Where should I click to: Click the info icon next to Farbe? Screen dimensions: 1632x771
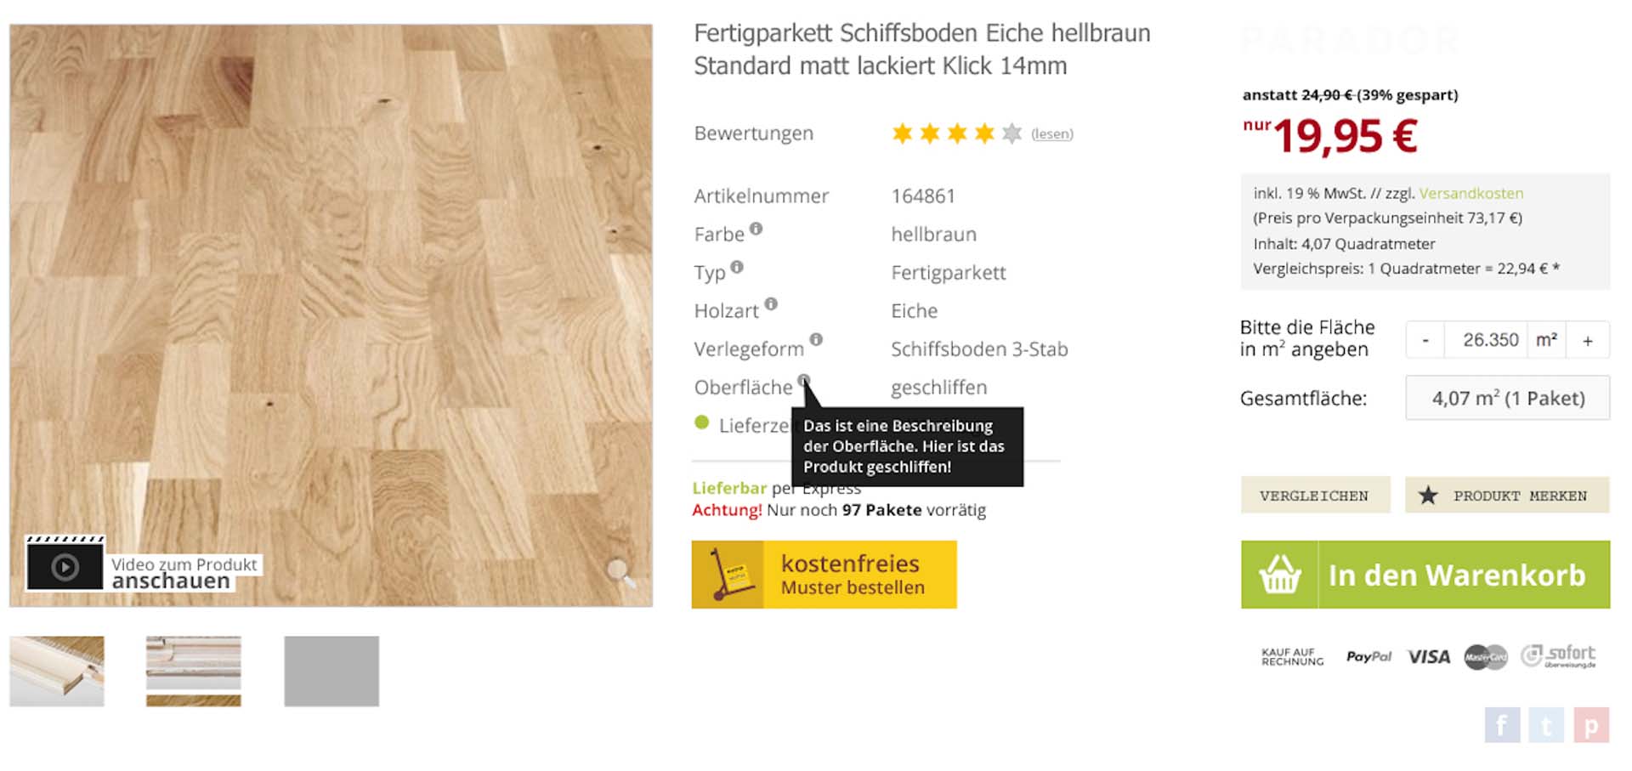756,229
